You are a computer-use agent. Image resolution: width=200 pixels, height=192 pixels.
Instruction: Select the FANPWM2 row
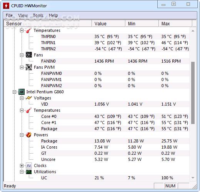point(115,86)
